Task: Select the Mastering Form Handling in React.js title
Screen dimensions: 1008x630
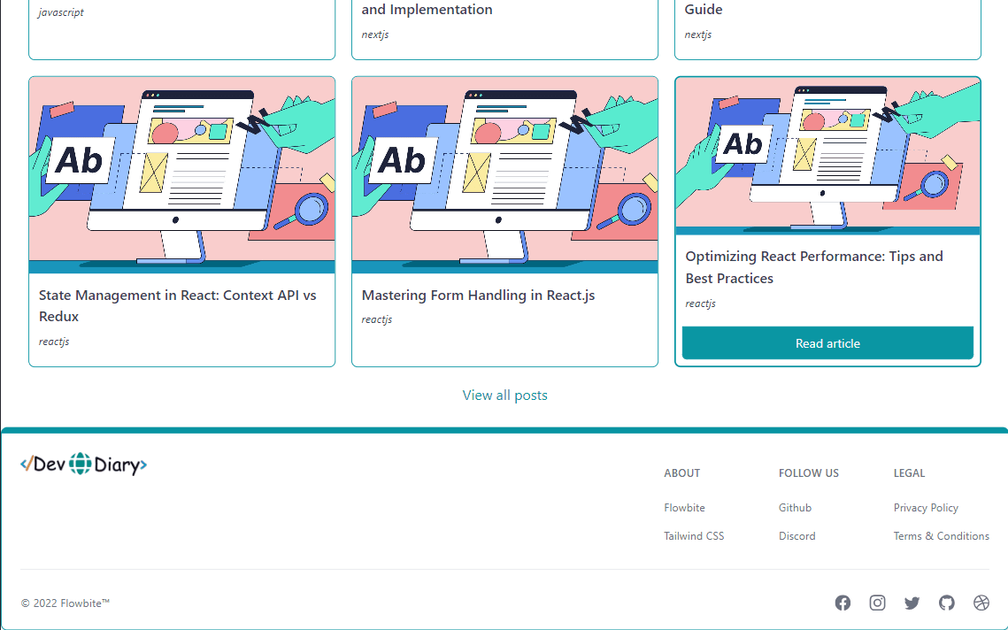Action: [x=478, y=296]
